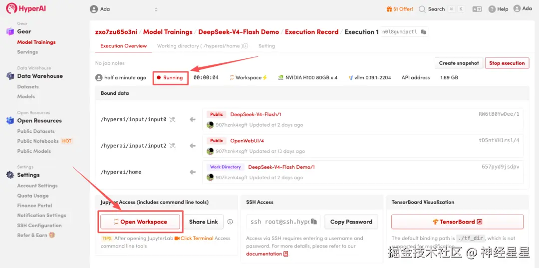The width and height of the screenshot is (539, 268).
Task: Open Notification Settings in sidebar
Action: (41, 216)
